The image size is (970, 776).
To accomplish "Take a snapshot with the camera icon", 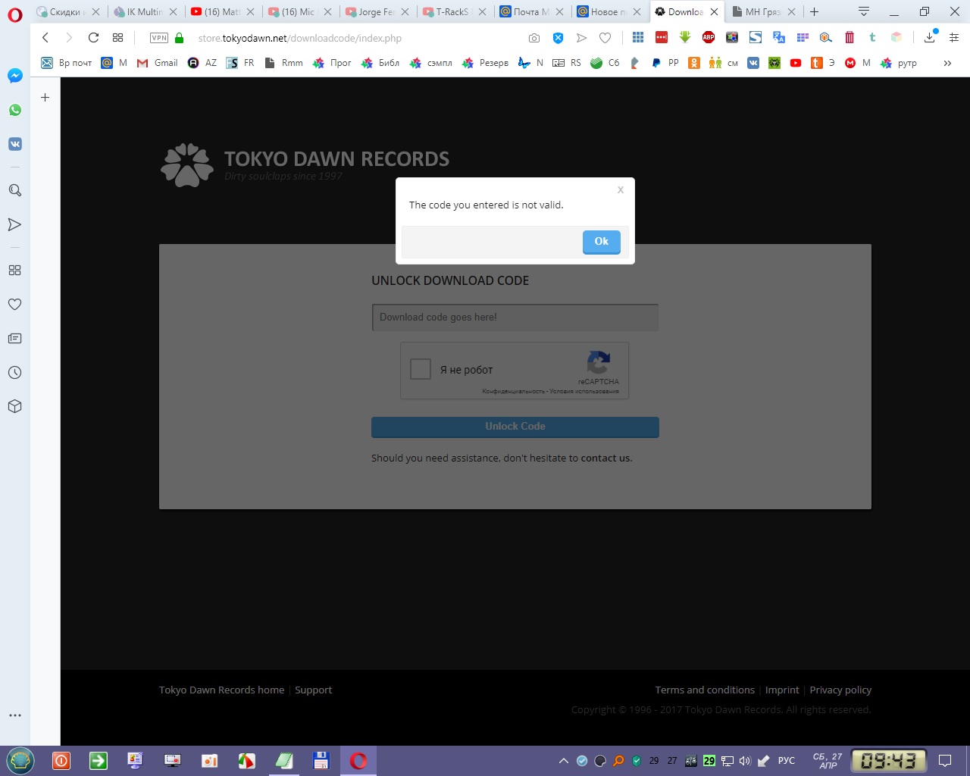I will click(x=534, y=38).
